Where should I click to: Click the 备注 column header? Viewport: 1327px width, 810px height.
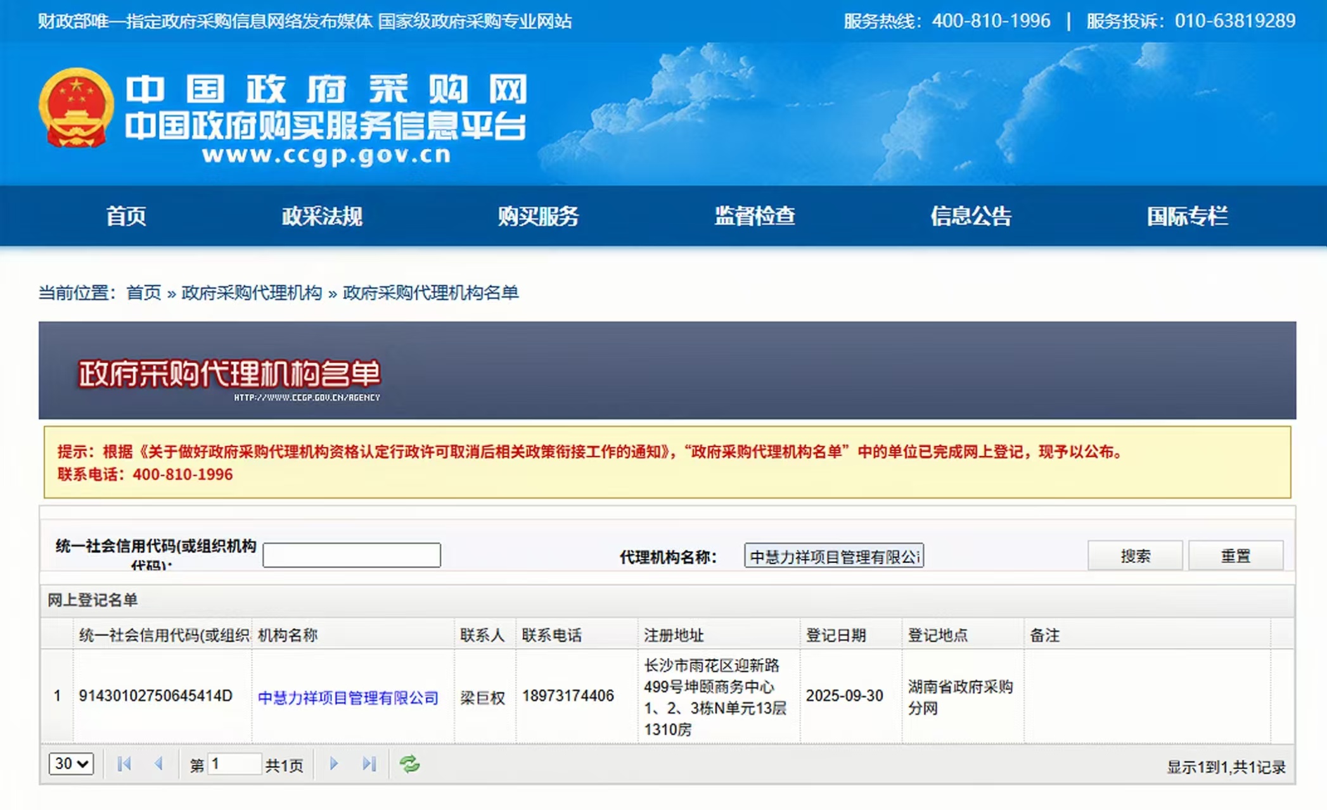(x=1148, y=635)
